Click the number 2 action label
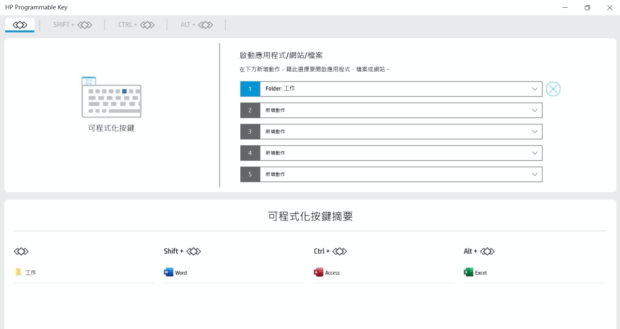This screenshot has width=620, height=329. click(250, 110)
